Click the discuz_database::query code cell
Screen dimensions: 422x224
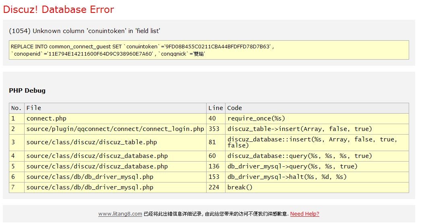click(300, 156)
